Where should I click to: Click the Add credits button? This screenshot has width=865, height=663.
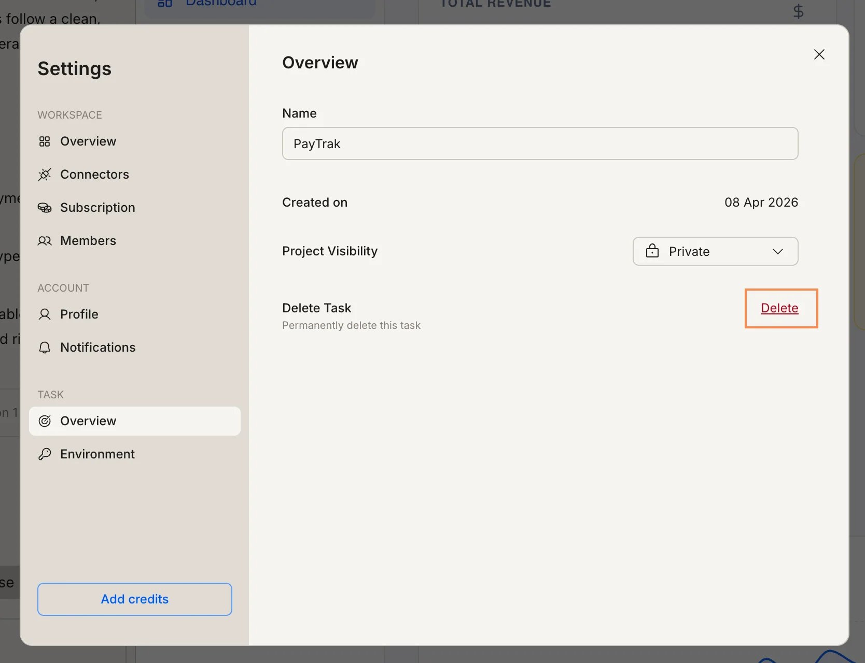click(135, 599)
